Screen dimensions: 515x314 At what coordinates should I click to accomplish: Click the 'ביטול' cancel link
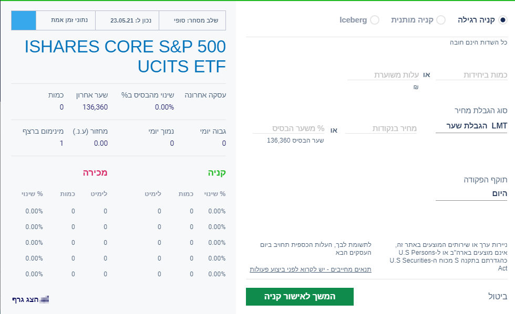(497, 297)
